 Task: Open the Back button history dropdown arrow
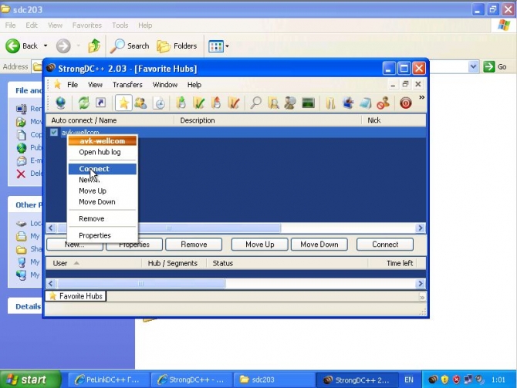[x=46, y=46]
